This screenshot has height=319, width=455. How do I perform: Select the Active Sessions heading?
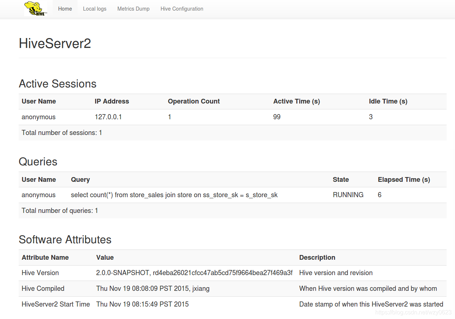(58, 84)
